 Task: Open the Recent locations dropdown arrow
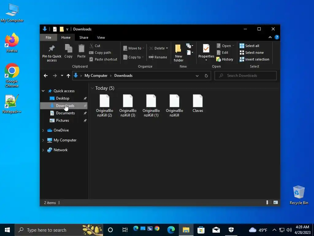[x=62, y=76]
